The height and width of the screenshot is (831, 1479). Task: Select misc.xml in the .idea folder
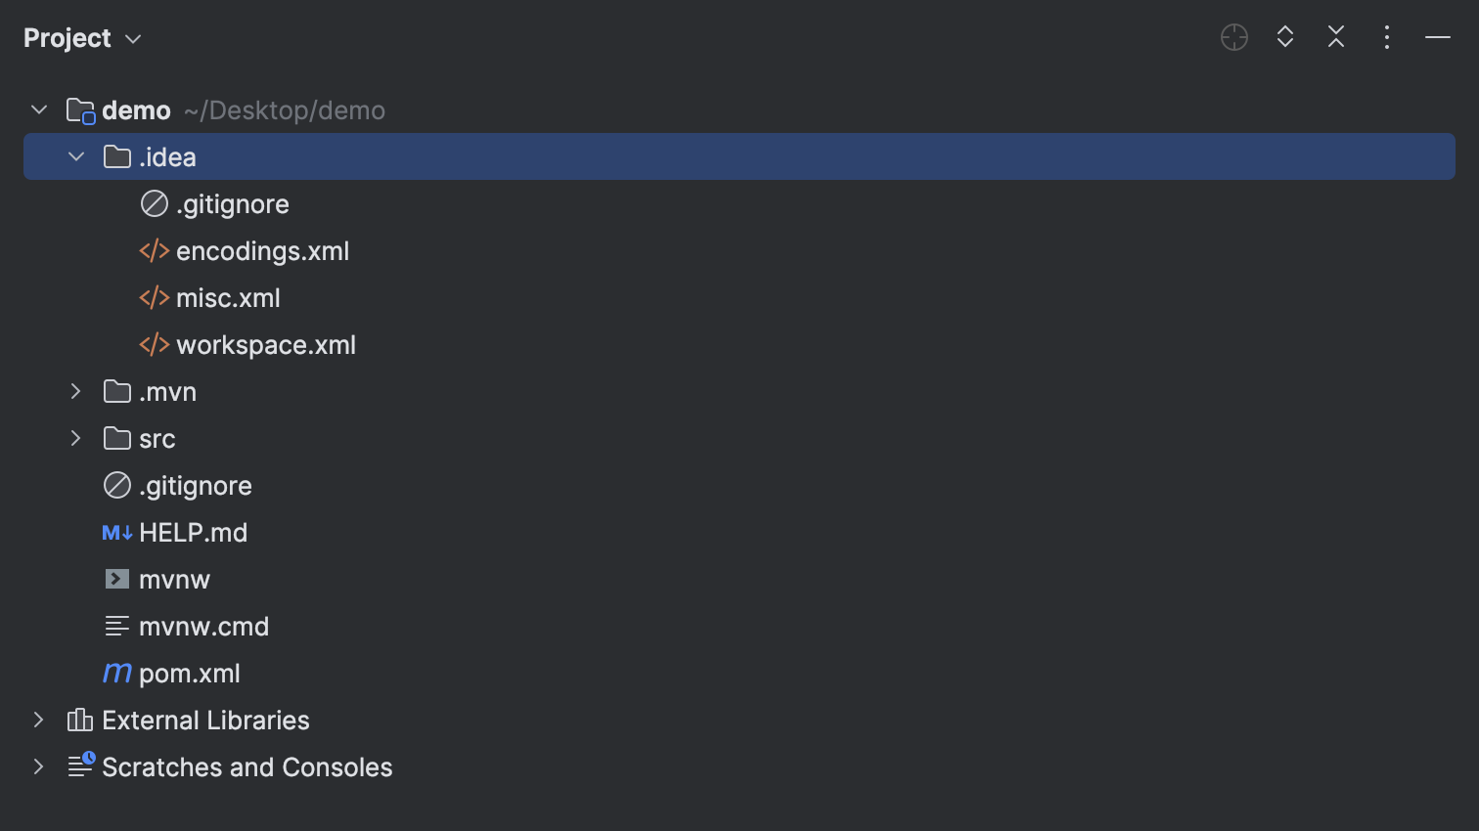pyautogui.click(x=228, y=298)
